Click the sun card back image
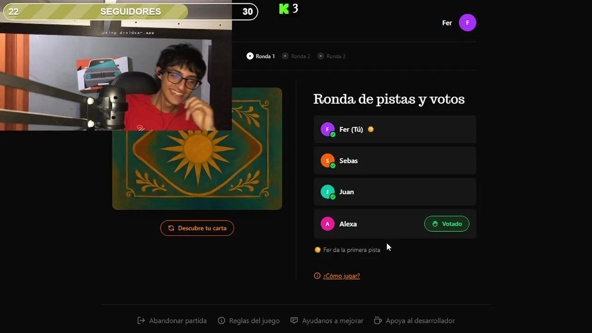 click(x=197, y=170)
